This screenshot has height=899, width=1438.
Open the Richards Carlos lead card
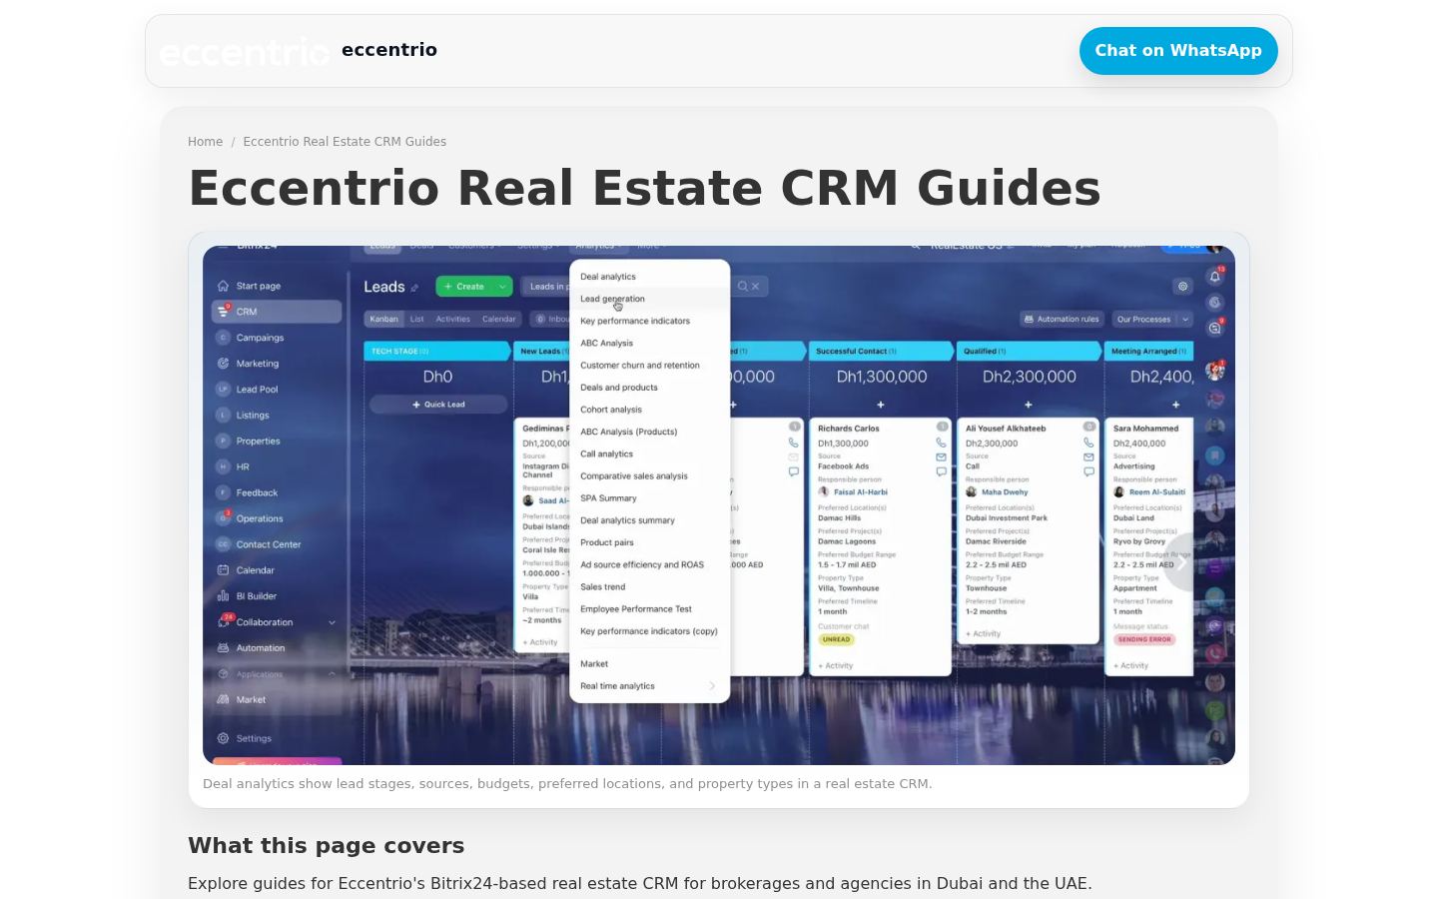(x=880, y=546)
